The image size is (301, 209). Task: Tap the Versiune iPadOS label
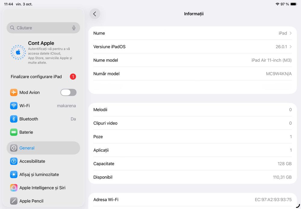[110, 47]
